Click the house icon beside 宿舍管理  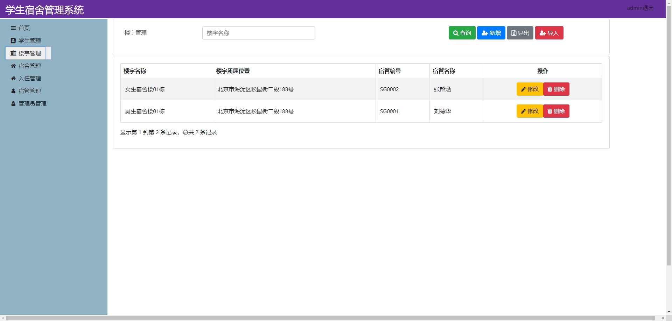click(x=13, y=66)
